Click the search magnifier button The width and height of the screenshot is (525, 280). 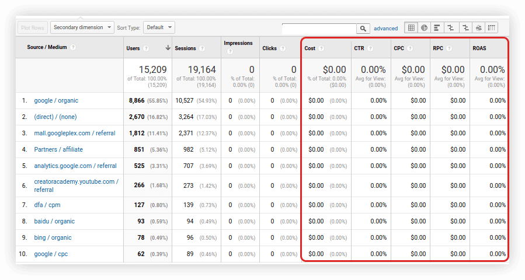pos(363,28)
